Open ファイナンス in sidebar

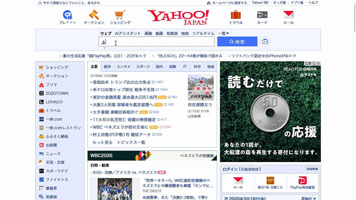pos(54,179)
